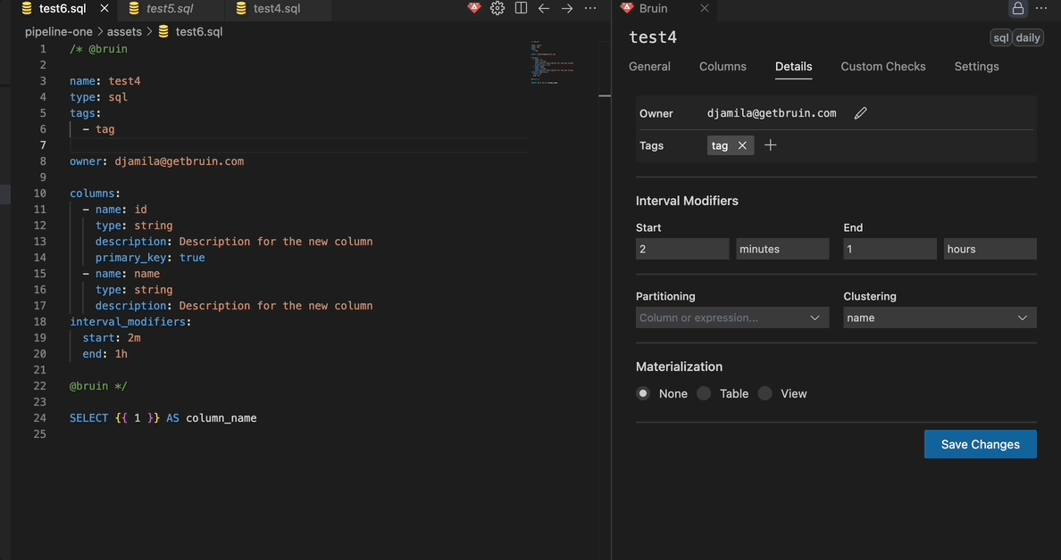Open the Start interval minutes unit dropdown
Viewport: 1061px width, 560px height.
(782, 249)
